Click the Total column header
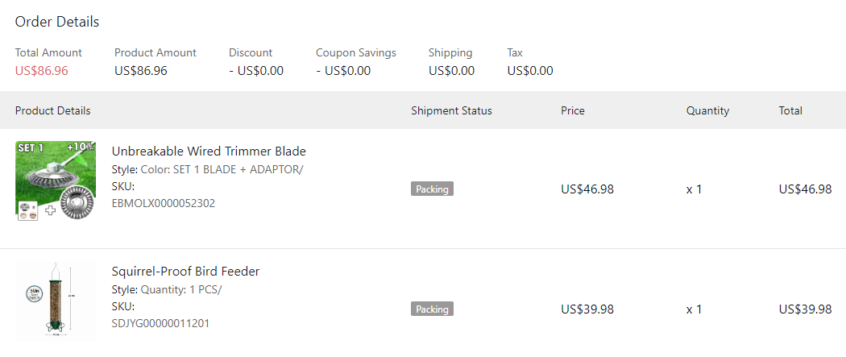Viewport: 846px width, 357px height. point(790,110)
